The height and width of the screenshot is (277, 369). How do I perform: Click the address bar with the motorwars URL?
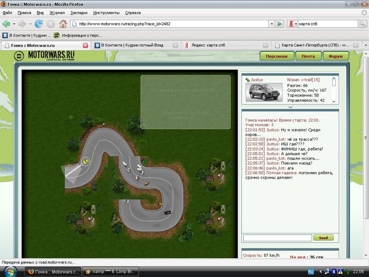169,24
